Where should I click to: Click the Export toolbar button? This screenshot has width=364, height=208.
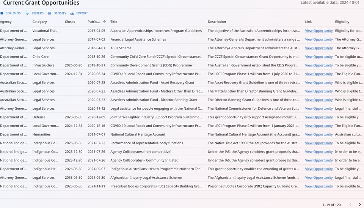click(79, 13)
